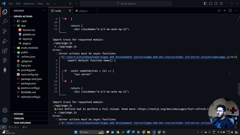Open Explorer More Actions ellipsis
The height and width of the screenshot is (135, 240).
(44, 10)
